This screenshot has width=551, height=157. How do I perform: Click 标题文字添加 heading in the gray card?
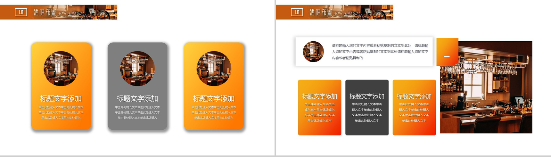[x=137, y=99]
